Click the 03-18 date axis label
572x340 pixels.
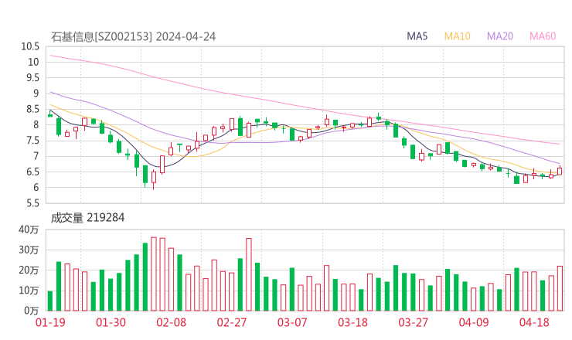point(352,322)
